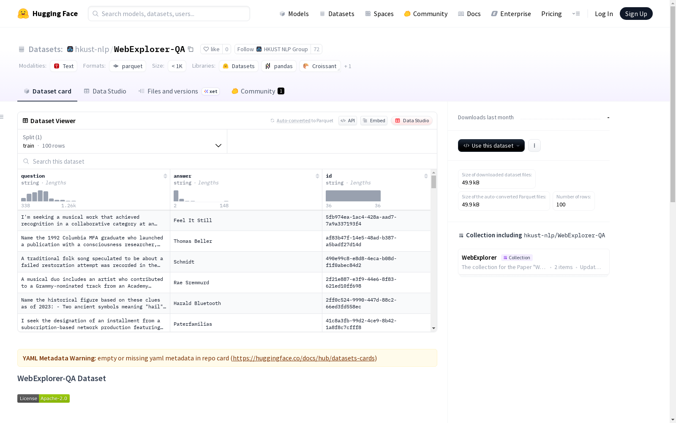Open the datasets-cards documentation link
The width and height of the screenshot is (676, 423).
coord(304,358)
